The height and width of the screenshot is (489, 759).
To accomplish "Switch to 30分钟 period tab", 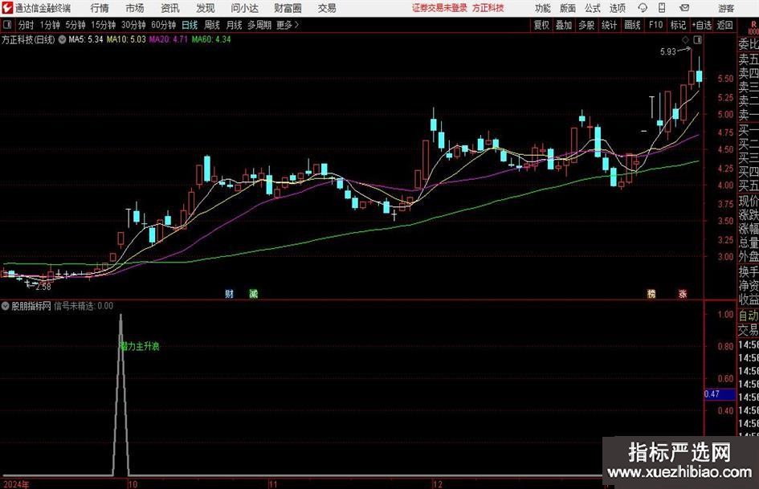I will 133,25.
